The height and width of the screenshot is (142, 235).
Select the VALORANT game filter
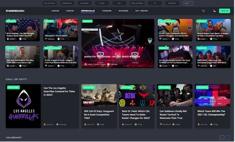click(84, 3)
